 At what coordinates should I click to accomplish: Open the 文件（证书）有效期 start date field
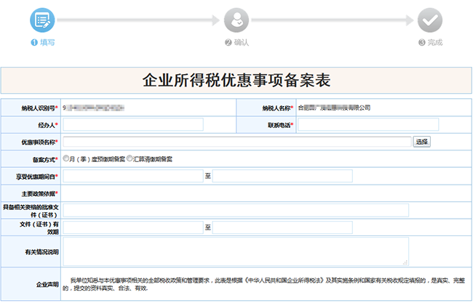132,228
